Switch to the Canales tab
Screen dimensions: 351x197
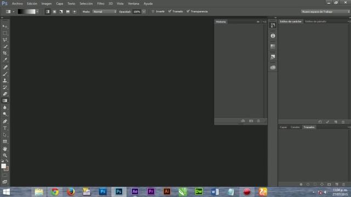click(x=295, y=128)
